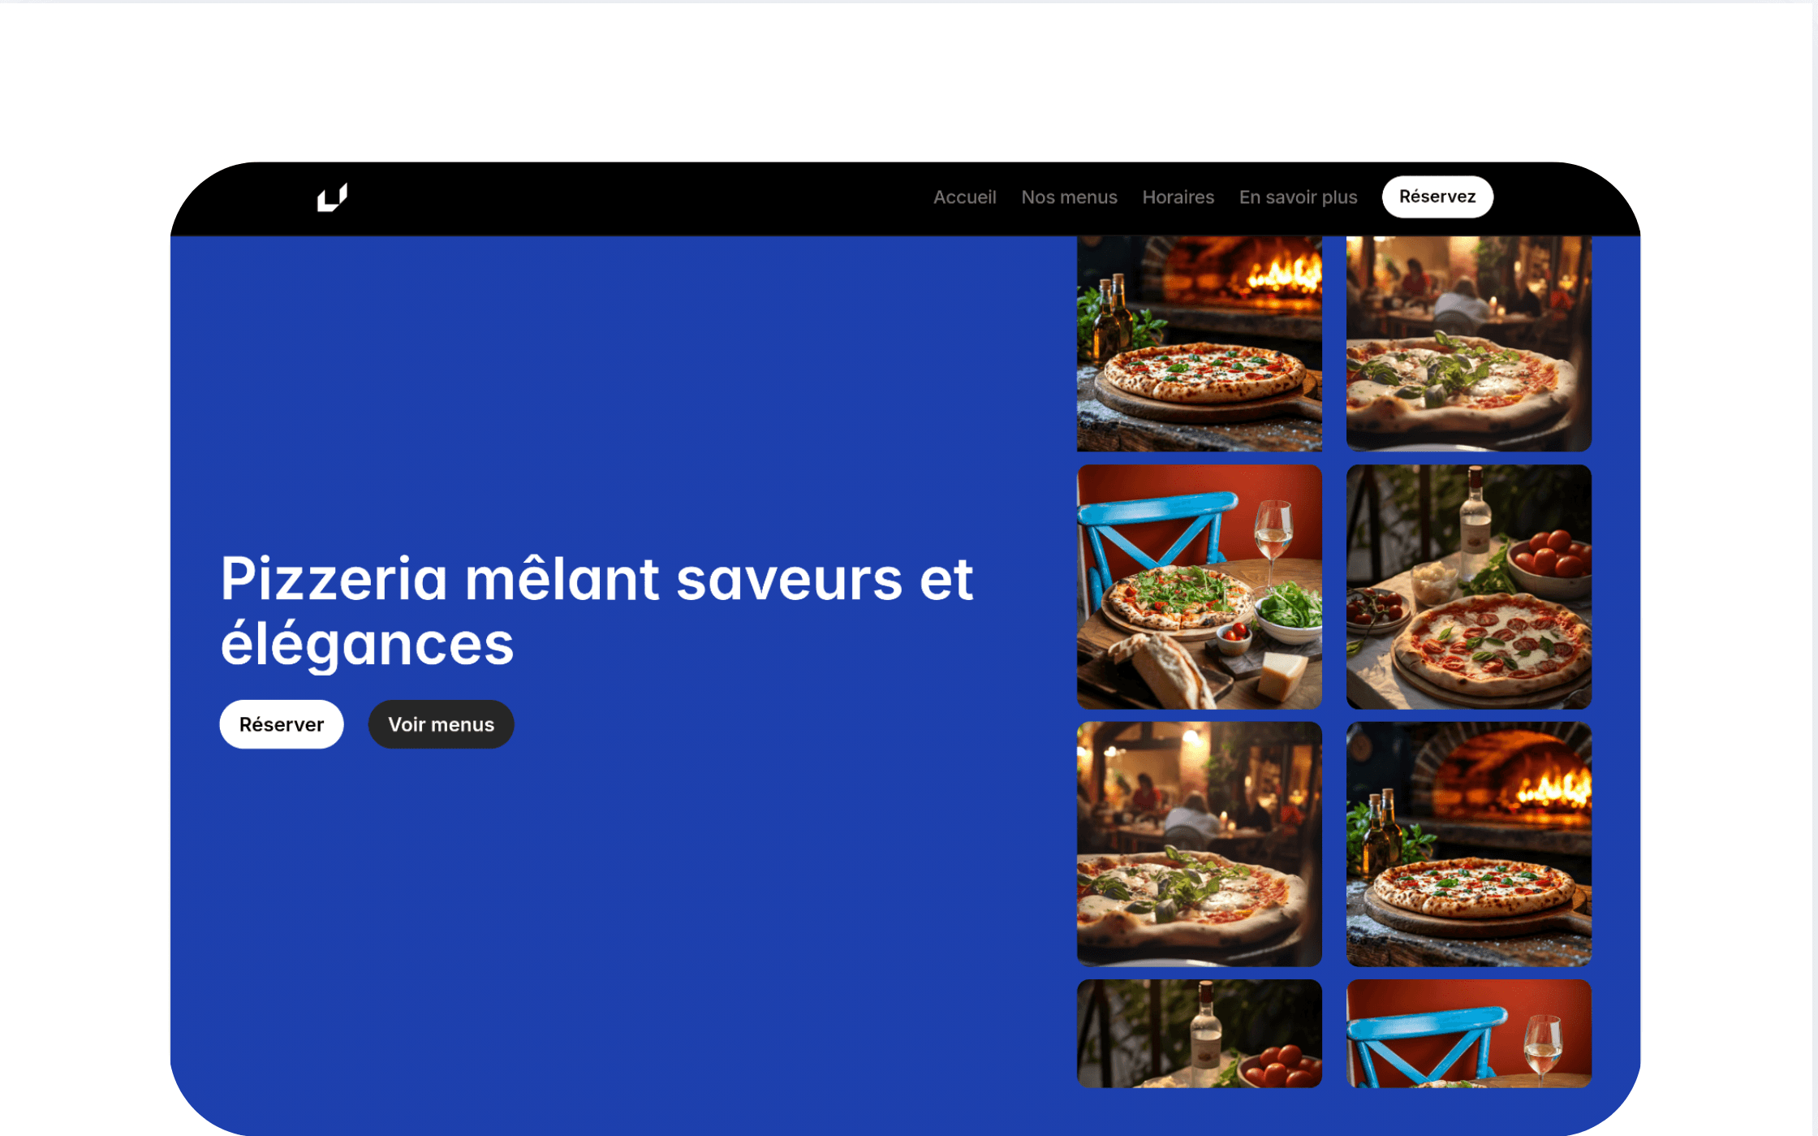Click the white Réserver button
1818x1136 pixels.
(282, 724)
